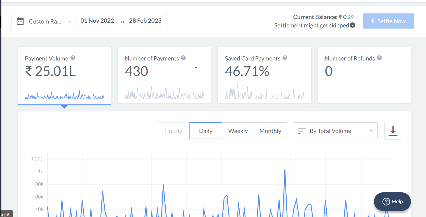The width and height of the screenshot is (426, 217).
Task: Edit the start date 01 Nov 2022
Action: 97,21
